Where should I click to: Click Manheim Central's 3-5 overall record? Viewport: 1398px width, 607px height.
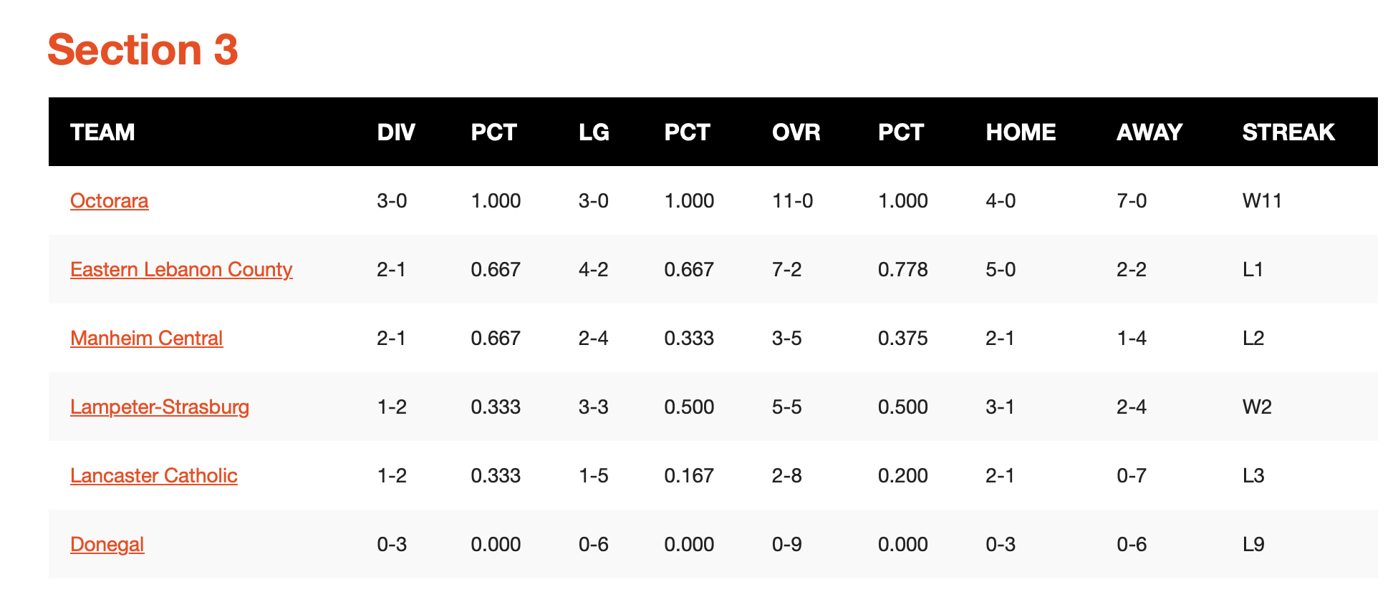pos(786,338)
